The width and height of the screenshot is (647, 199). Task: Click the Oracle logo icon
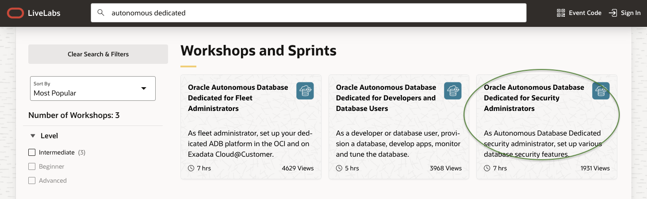(15, 13)
